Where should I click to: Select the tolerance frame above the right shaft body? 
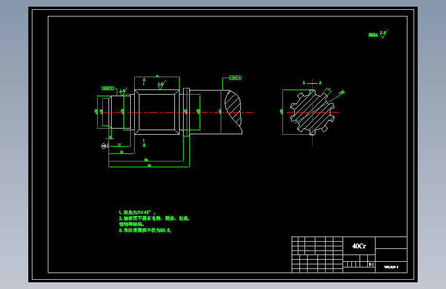point(235,78)
